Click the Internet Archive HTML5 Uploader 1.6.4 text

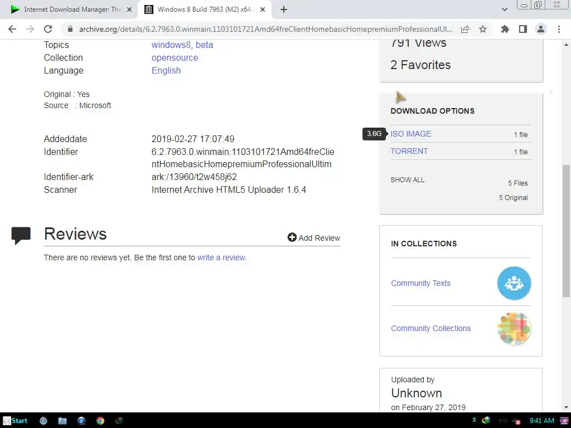click(229, 189)
